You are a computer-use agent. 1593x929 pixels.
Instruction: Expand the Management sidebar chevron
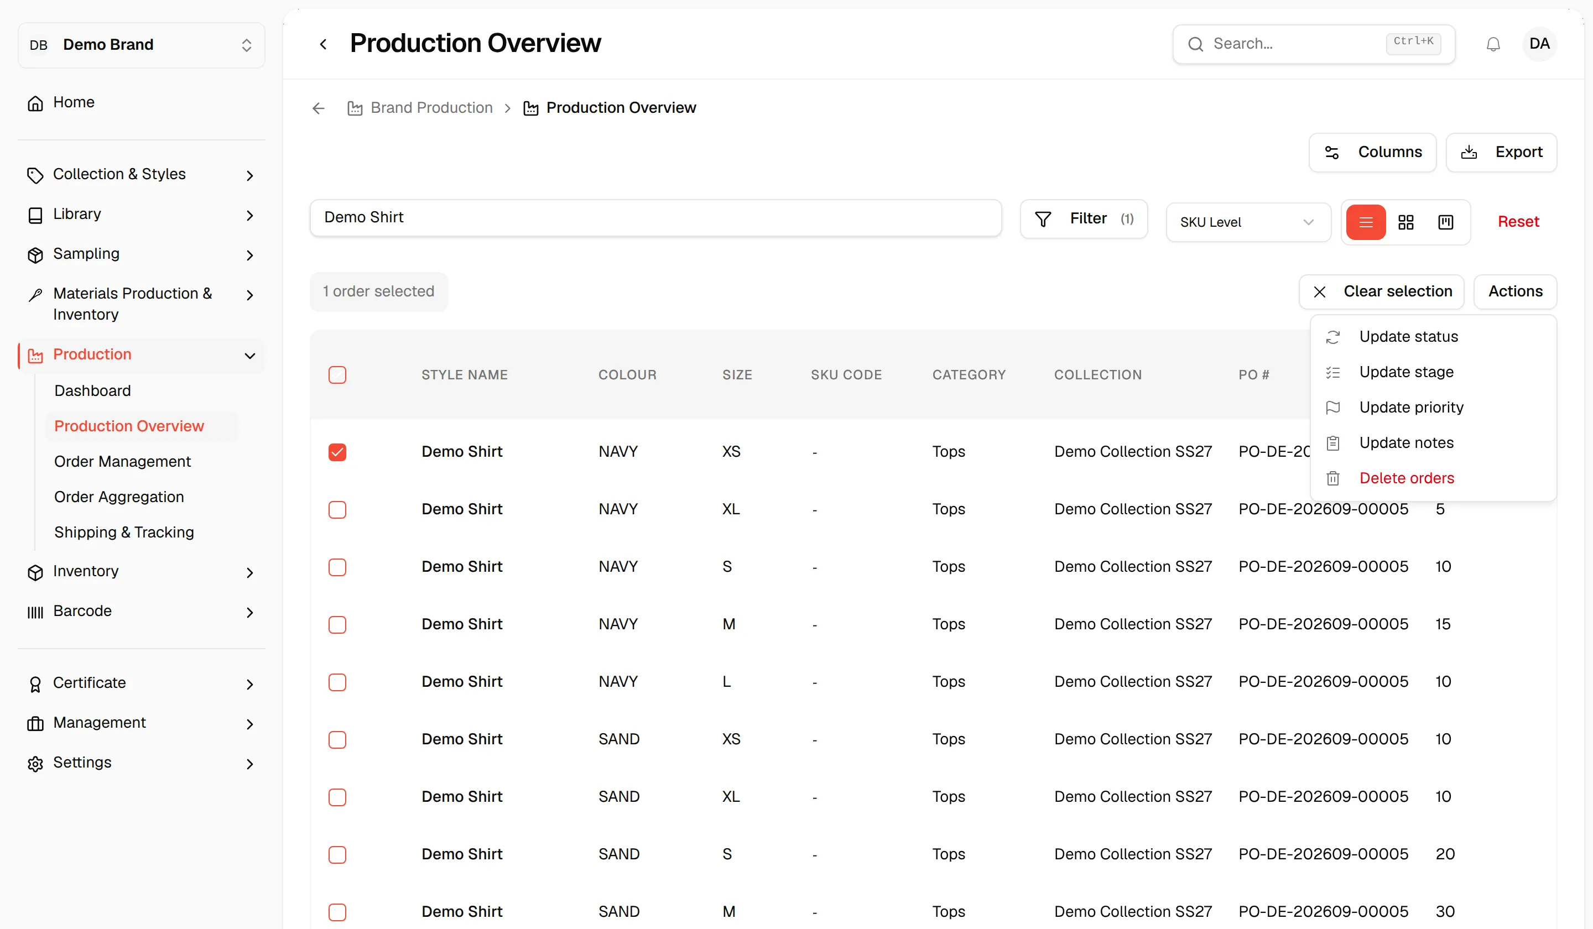coord(249,724)
